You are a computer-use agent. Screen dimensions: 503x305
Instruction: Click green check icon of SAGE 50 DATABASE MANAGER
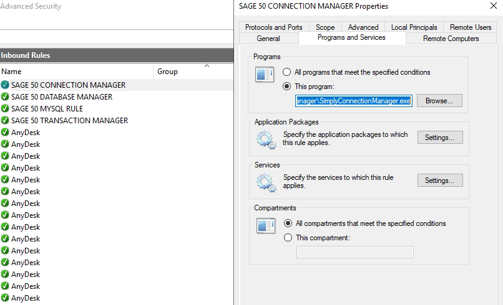[5, 96]
